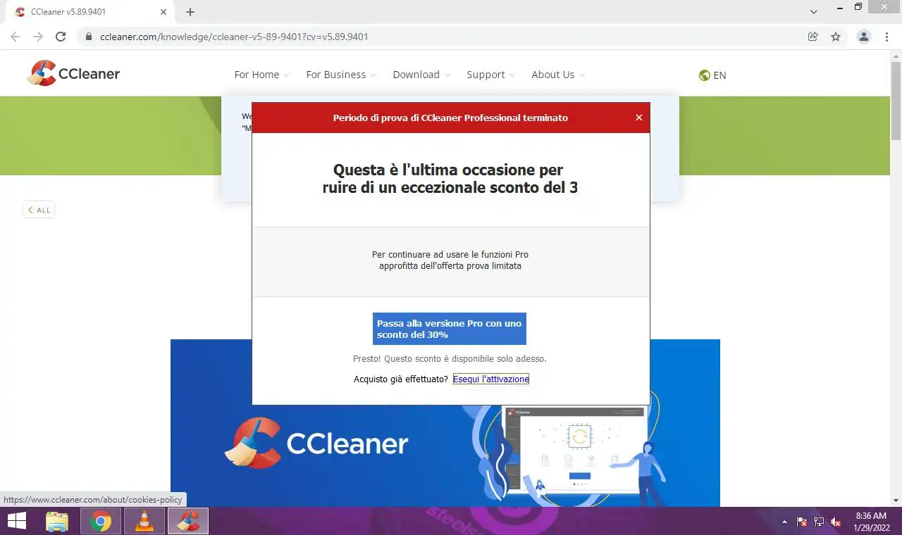Close the CCleaner v5.89.9401 tab
The width and height of the screenshot is (902, 535).
tap(163, 12)
